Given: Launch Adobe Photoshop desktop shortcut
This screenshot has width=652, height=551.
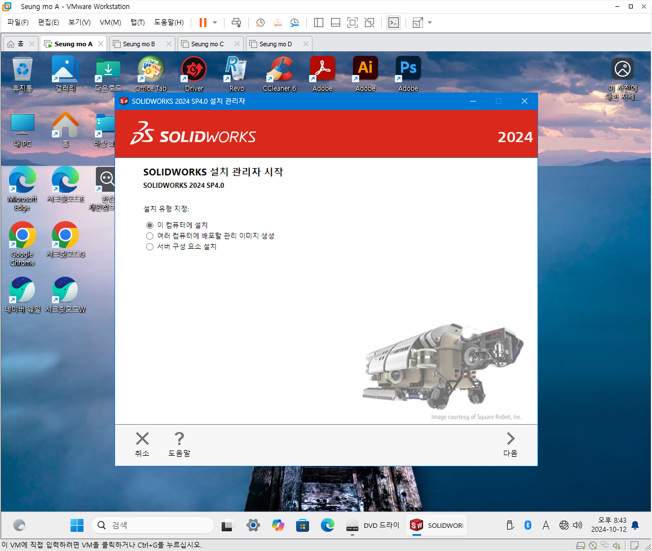Looking at the screenshot, I should tap(408, 74).
